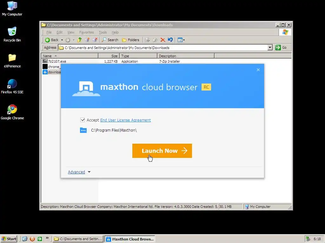Open the Back history dropdown arrow
Screen dimensions: 325x243
point(62,40)
